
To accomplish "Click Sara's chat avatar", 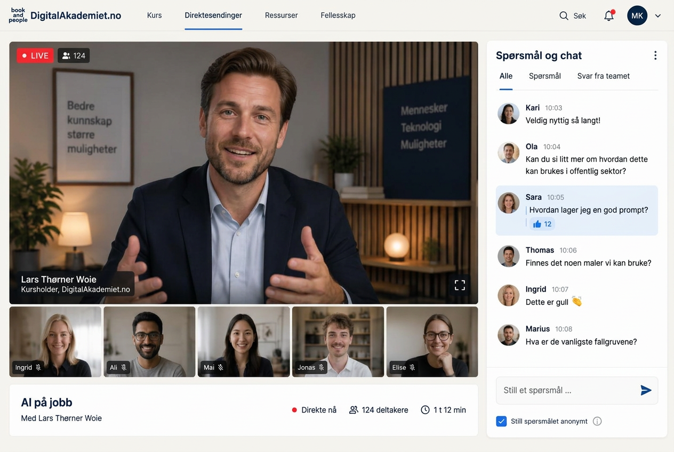I will coord(509,203).
